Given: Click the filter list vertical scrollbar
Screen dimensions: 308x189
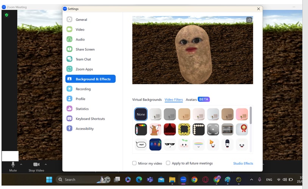Looking at the screenshot, I should click(250, 116).
